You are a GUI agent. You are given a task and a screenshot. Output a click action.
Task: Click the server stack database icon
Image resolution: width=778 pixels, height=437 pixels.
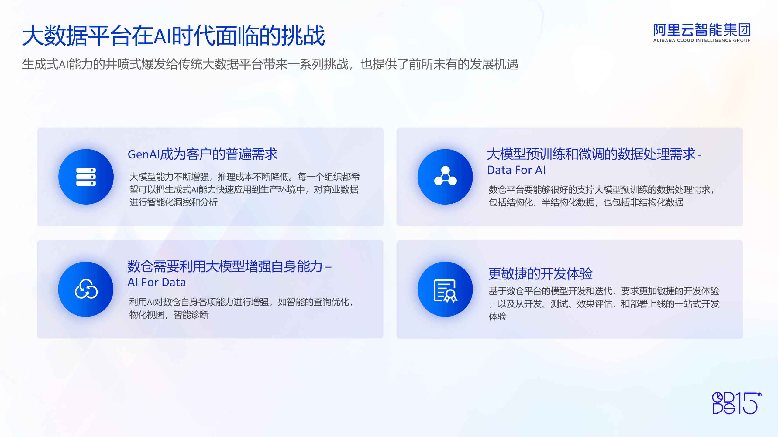tap(86, 177)
